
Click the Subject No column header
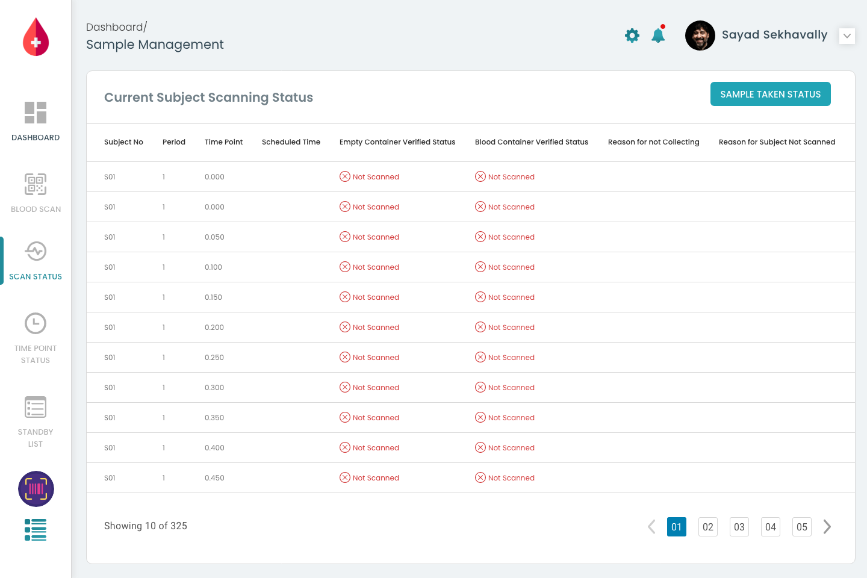123,142
